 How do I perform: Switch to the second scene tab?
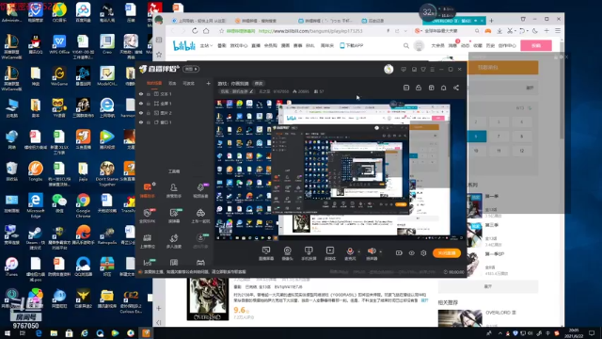172,83
